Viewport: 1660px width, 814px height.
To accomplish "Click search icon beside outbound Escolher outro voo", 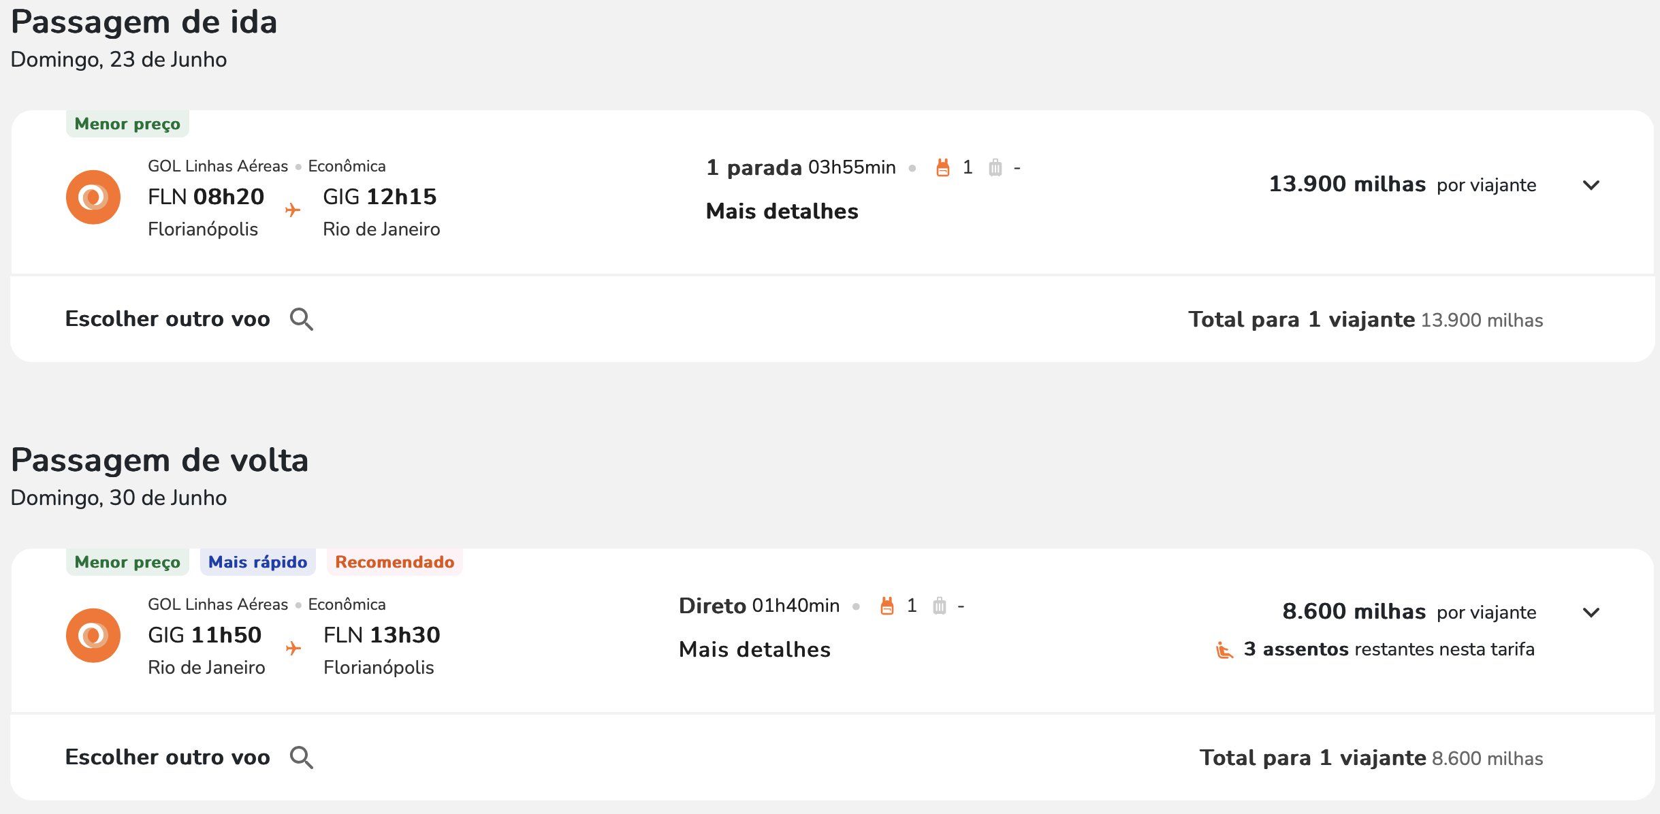I will (x=302, y=319).
